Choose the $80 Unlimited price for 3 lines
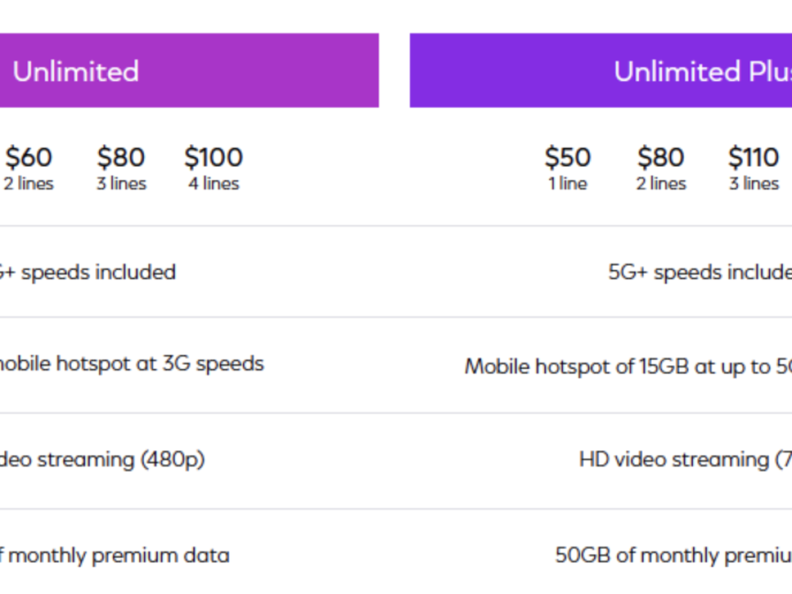This screenshot has height=594, width=792. [x=121, y=158]
